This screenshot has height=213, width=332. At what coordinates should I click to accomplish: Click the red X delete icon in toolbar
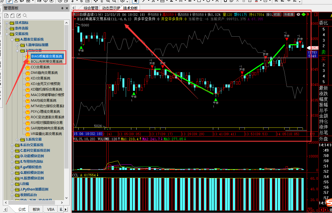tap(237, 1)
